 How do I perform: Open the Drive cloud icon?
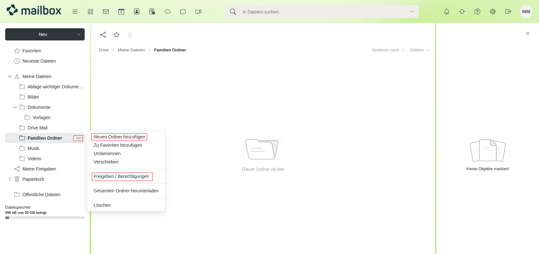tap(167, 12)
